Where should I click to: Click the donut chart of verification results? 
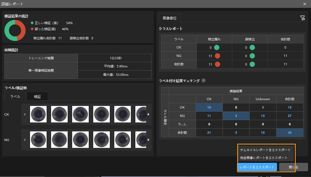pos(15,30)
